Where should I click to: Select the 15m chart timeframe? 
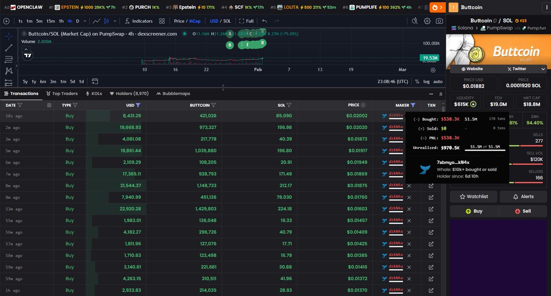[x=51, y=21]
